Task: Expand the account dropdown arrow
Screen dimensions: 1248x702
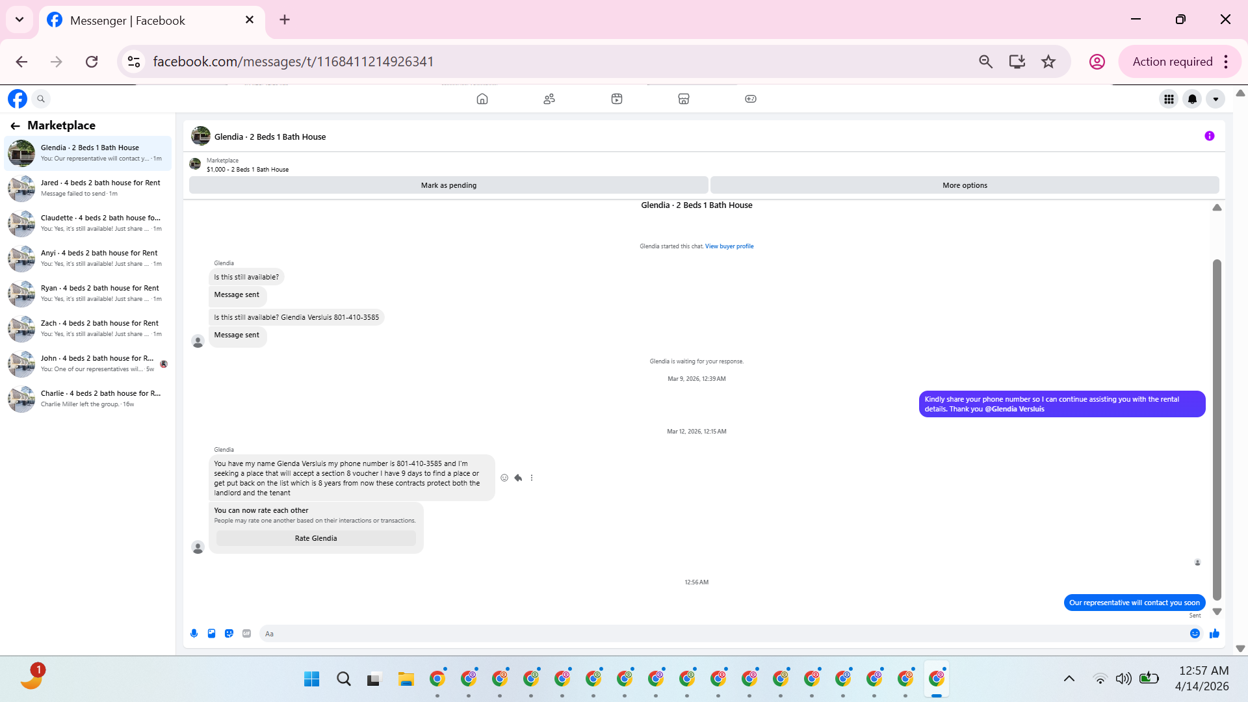Action: pyautogui.click(x=1215, y=99)
